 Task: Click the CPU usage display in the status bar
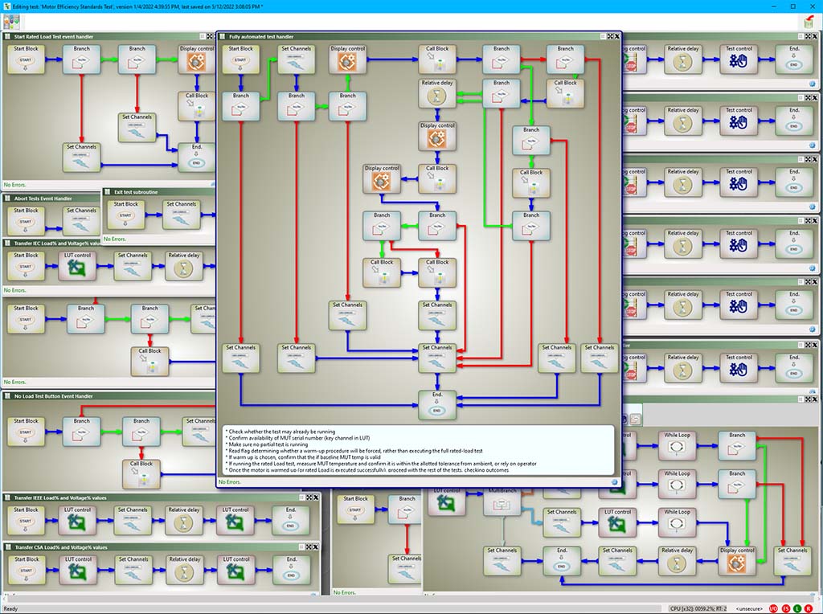point(699,608)
